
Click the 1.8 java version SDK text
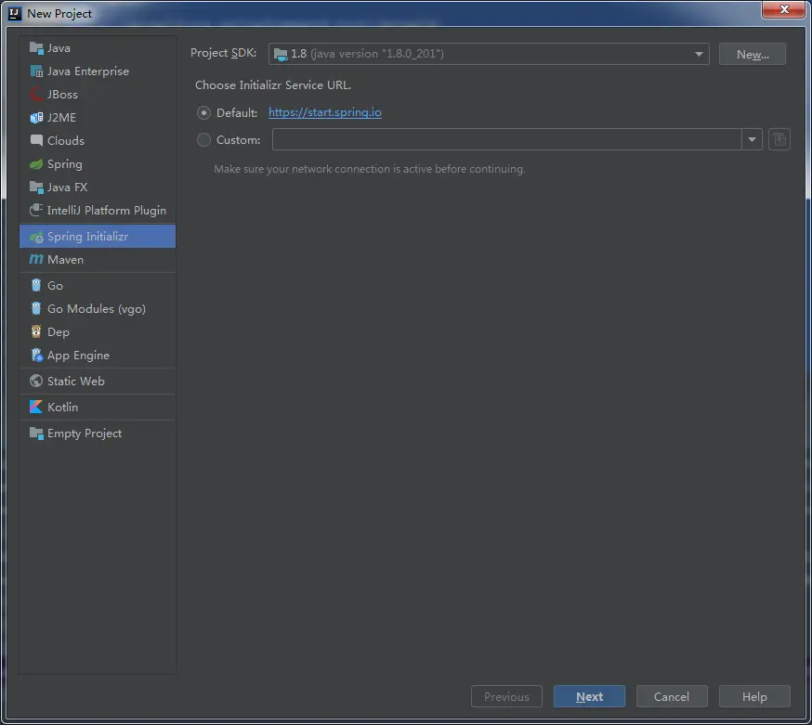coord(367,54)
